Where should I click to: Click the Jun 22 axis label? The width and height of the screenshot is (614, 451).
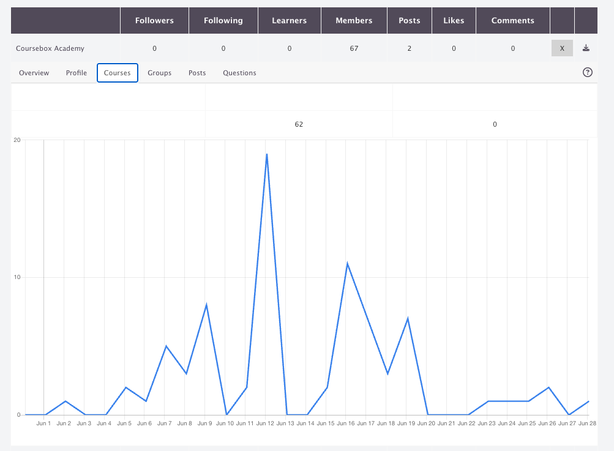click(x=466, y=423)
